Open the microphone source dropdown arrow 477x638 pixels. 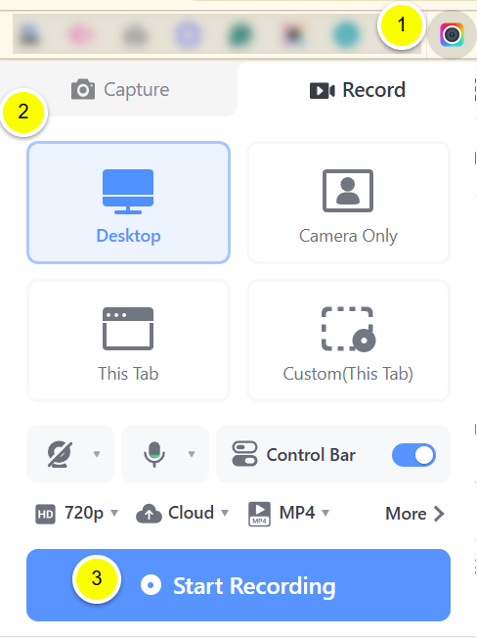click(x=192, y=454)
